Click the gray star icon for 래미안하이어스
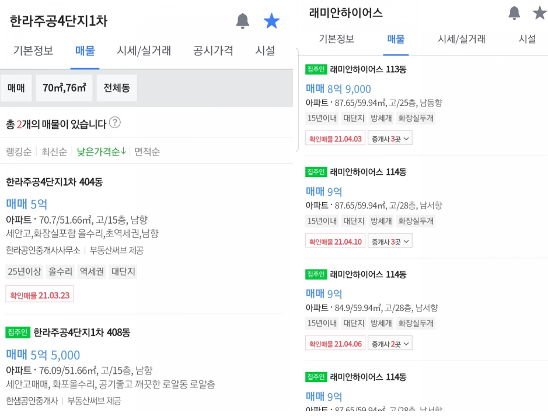 coord(540,13)
